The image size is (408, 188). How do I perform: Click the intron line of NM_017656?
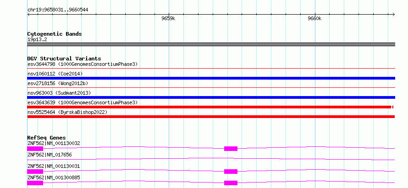tap(211, 159)
